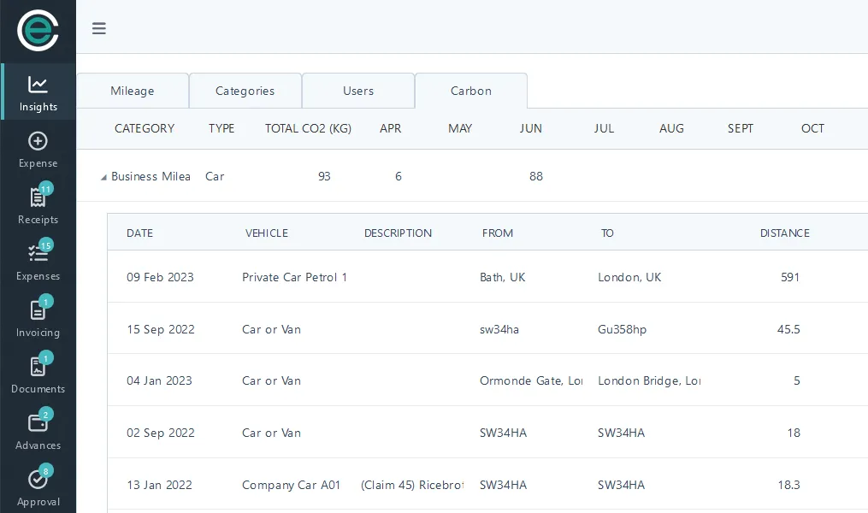Click the Ormonde Gate origin cell
The image size is (868, 513).
click(x=531, y=380)
